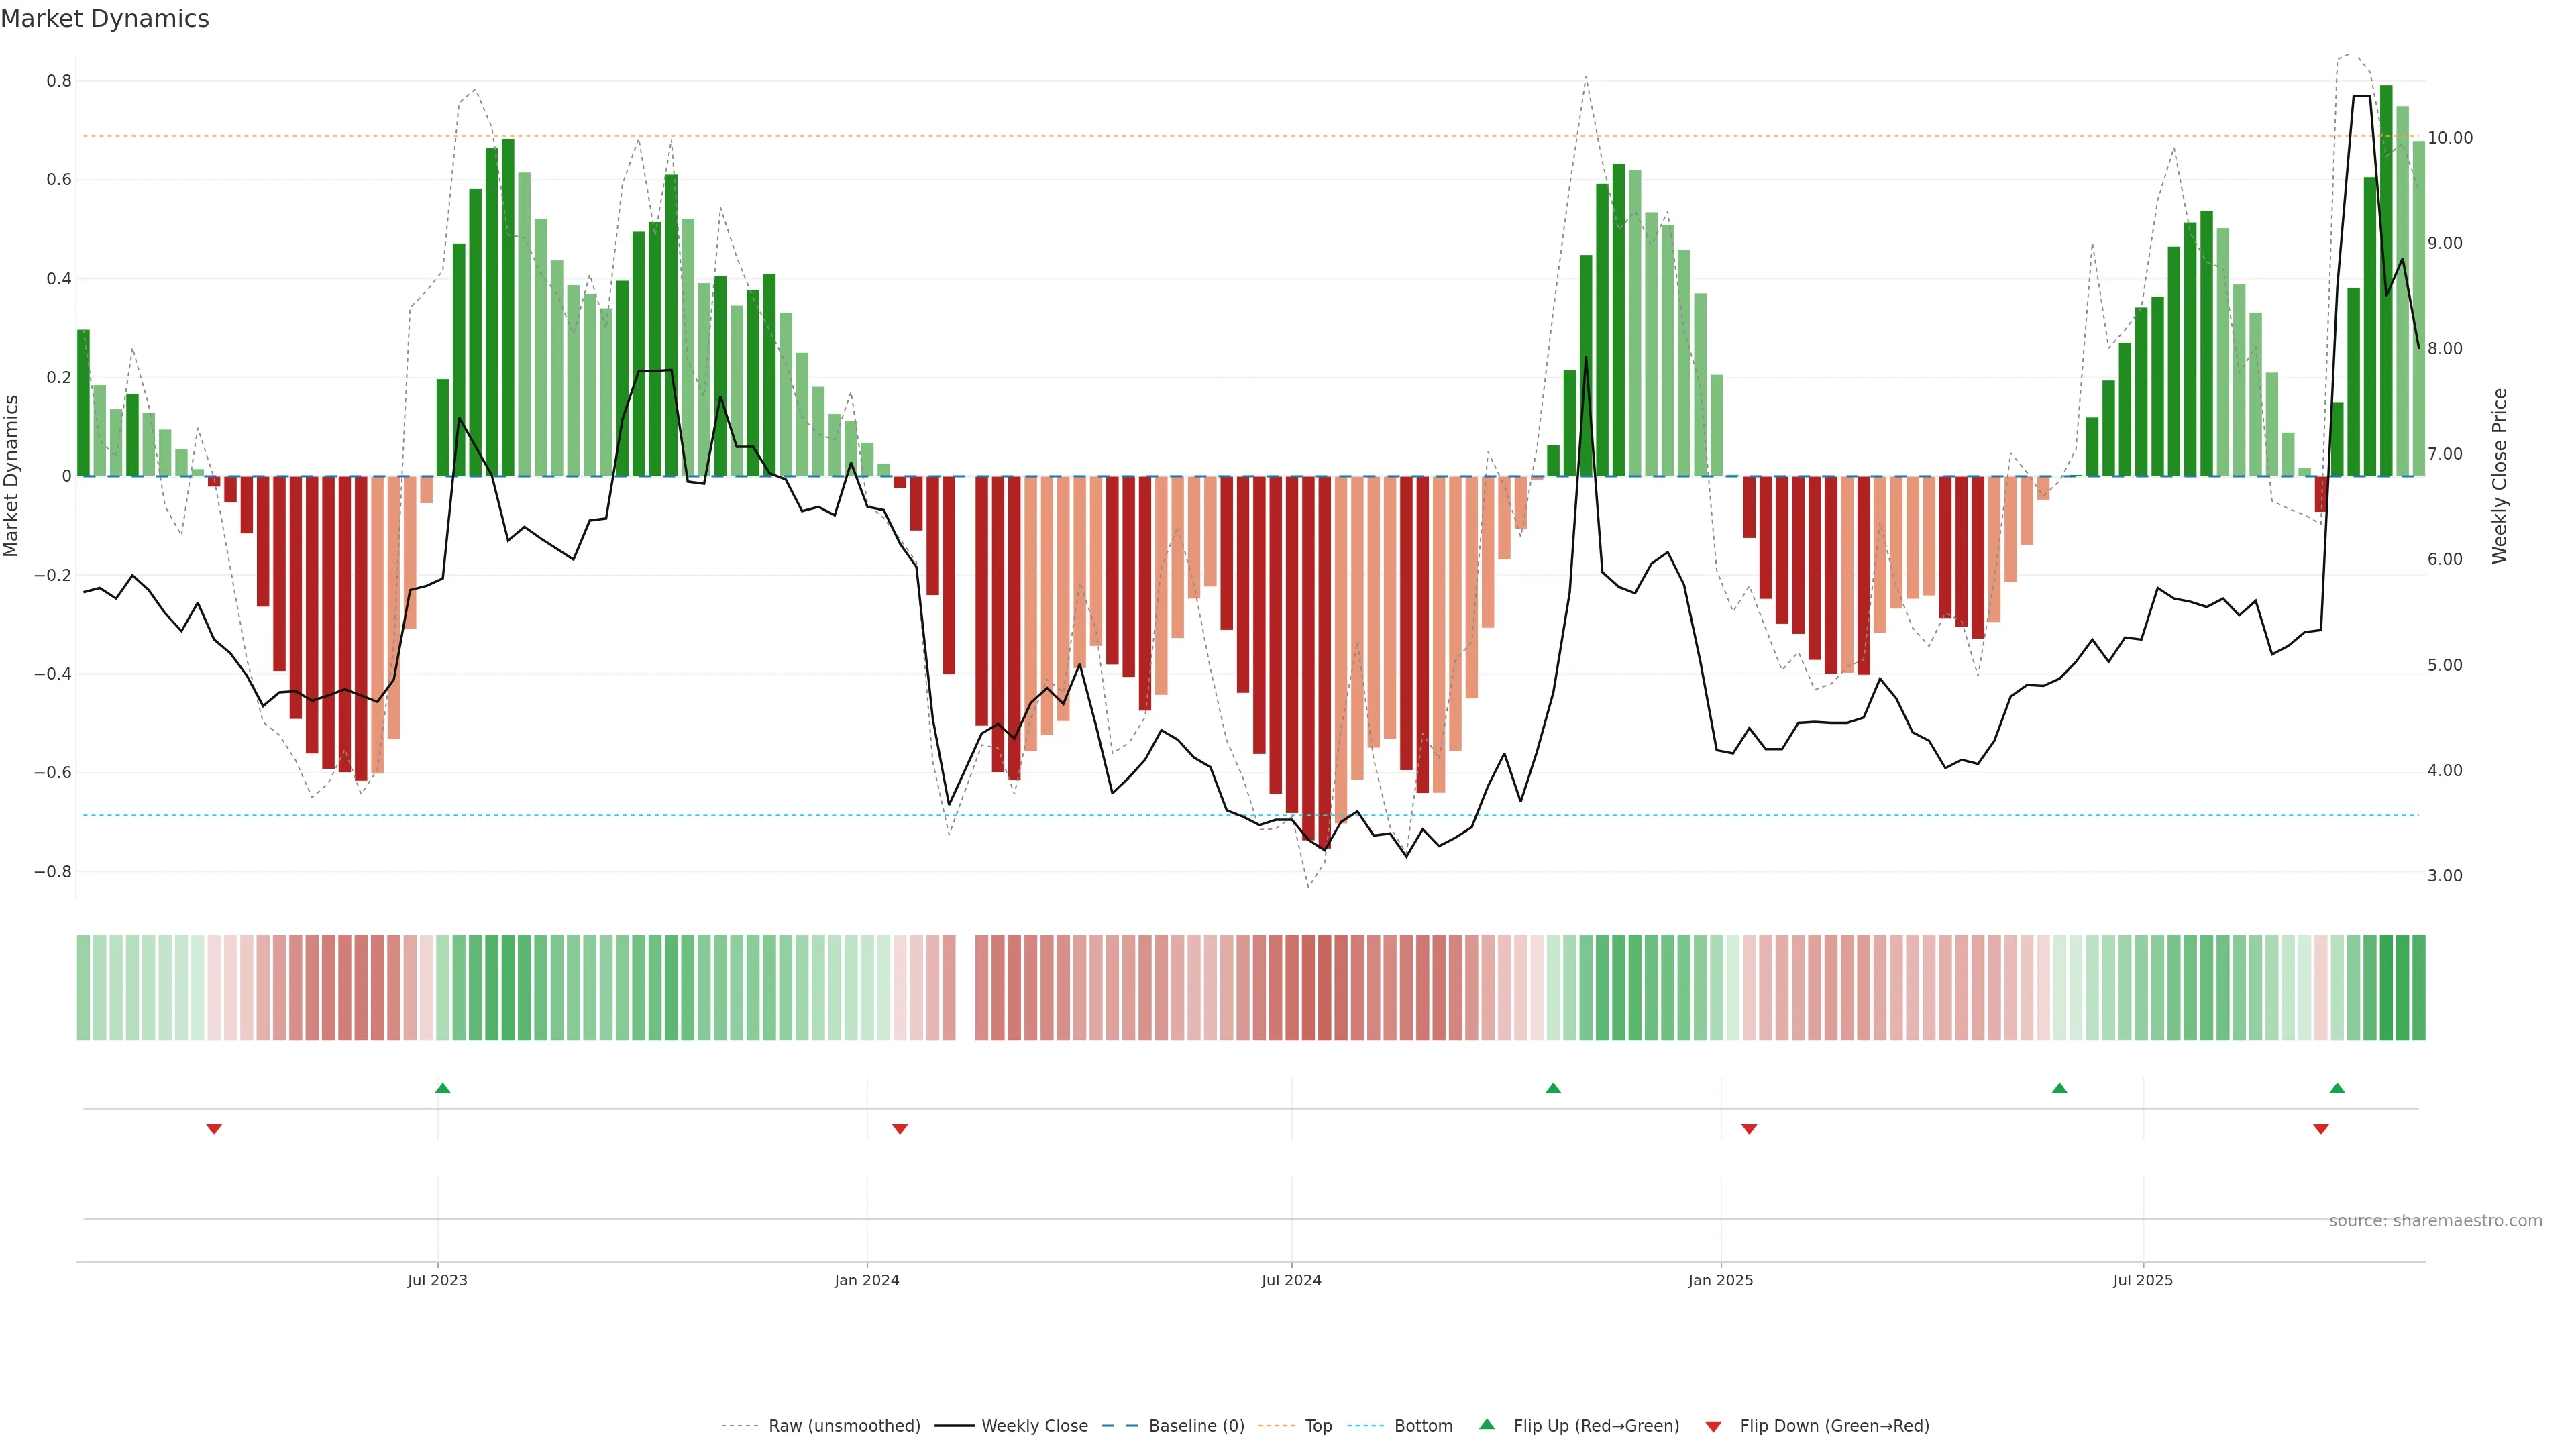Click the first red flip-down triangle before Jul 2023
Image resolution: width=2576 pixels, height=1449 pixels.
coord(214,1129)
